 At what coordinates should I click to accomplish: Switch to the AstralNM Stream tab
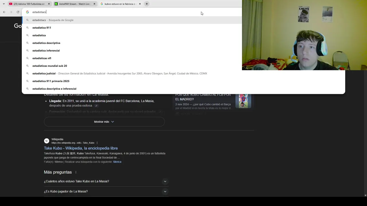tap(75, 4)
